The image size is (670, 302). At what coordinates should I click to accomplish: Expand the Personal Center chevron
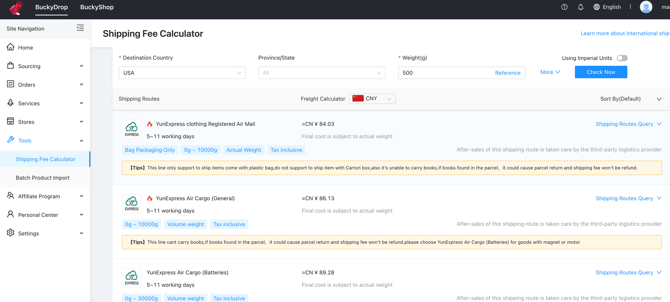[81, 215]
